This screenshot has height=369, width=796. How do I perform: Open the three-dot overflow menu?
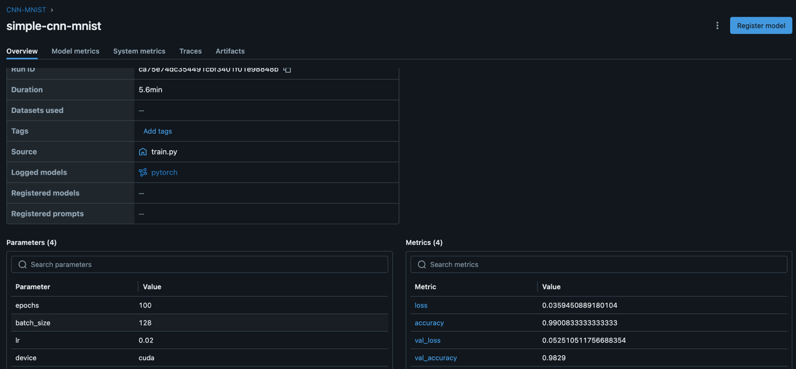click(x=717, y=25)
